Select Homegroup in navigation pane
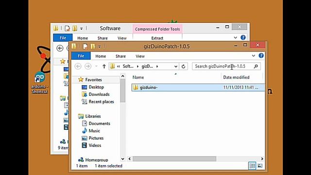The image size is (311, 175). click(x=97, y=160)
